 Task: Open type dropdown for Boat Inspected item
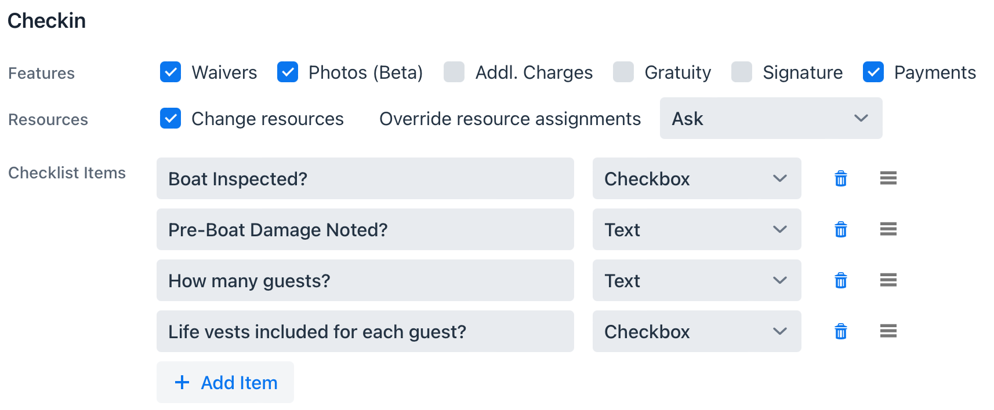pos(696,178)
